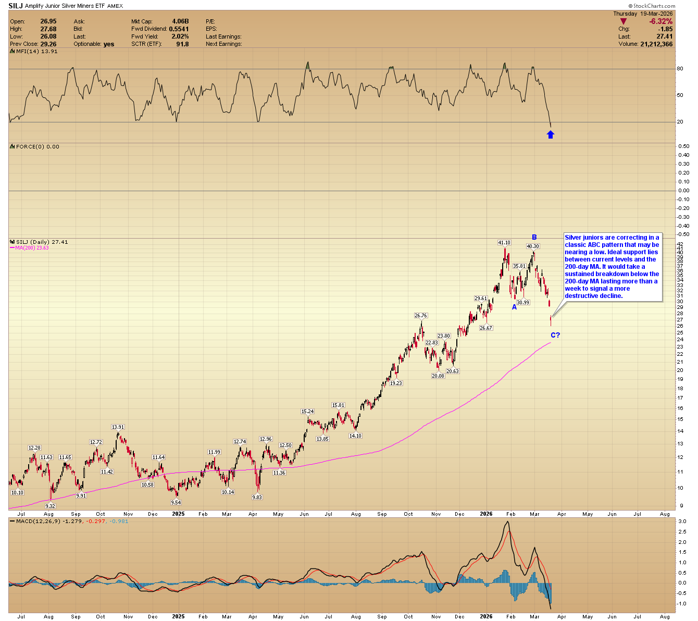Click the Next Earnings label
This screenshot has width=698, height=621.
click(x=224, y=44)
